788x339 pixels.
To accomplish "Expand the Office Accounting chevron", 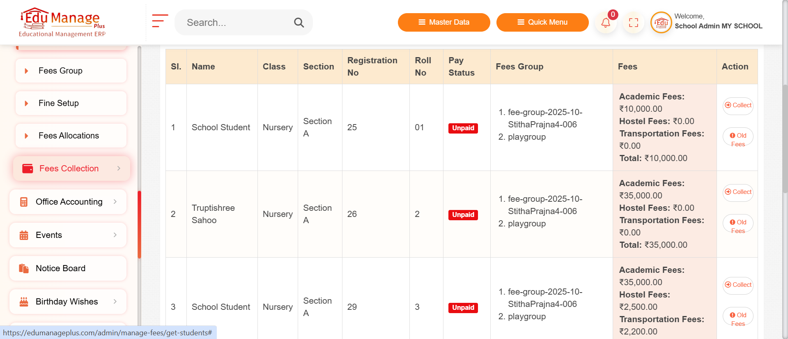I will pos(115,202).
